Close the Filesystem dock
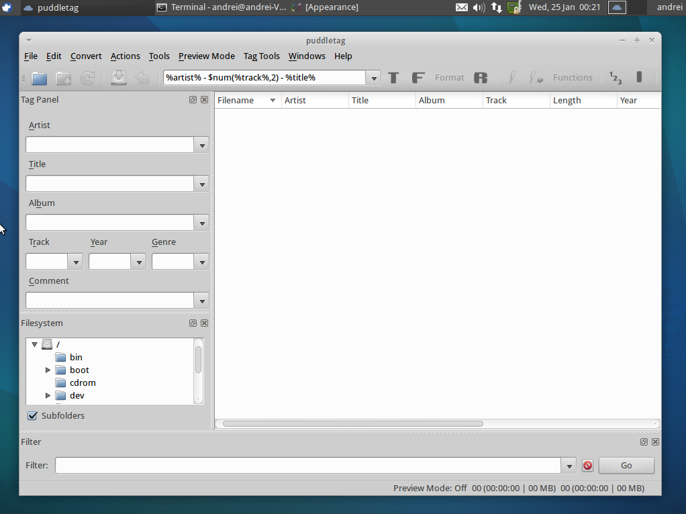 pyautogui.click(x=204, y=323)
